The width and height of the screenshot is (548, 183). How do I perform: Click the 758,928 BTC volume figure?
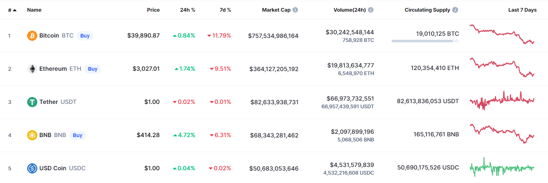[x=359, y=40]
